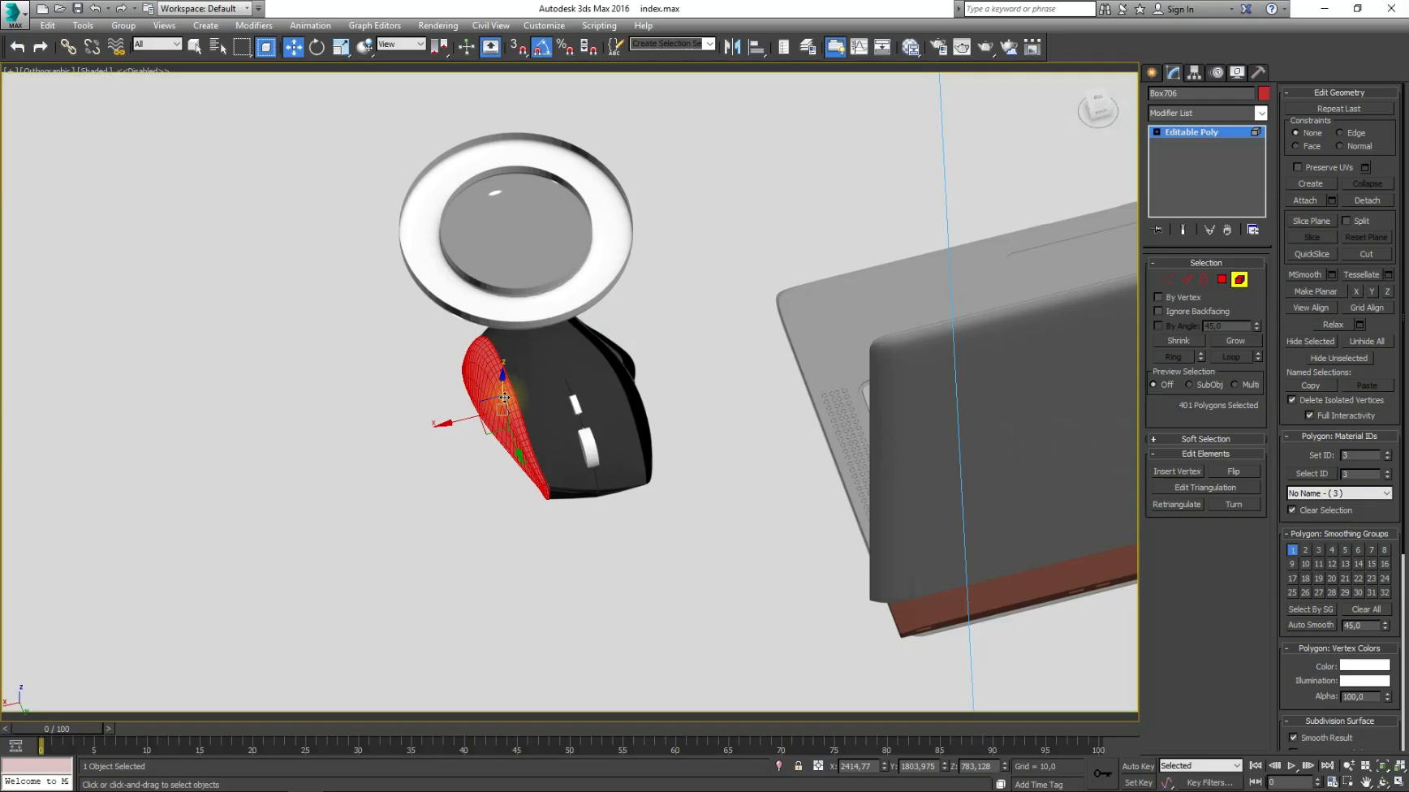Open the No Name - (3) material dropdown
The height and width of the screenshot is (792, 1409).
pos(1339,493)
